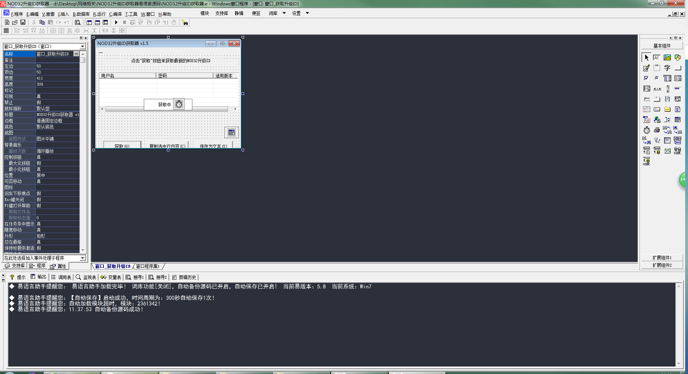This screenshot has height=374, width=688.
Task: Click the 静编 toolbar button
Action: pos(239,13)
